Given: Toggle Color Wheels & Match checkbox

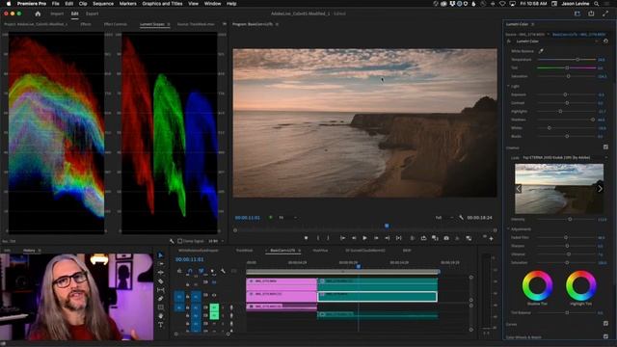Looking at the screenshot, I should click(x=605, y=336).
